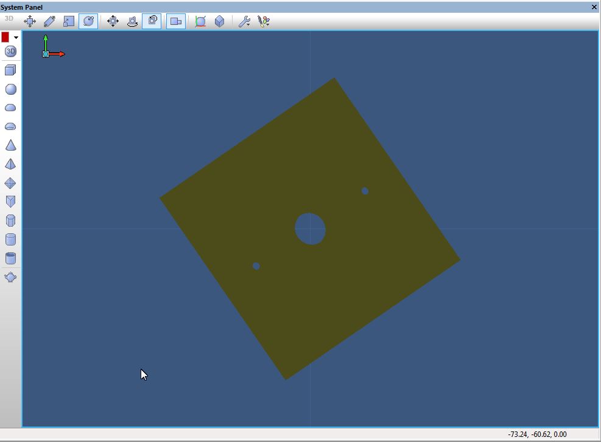Toggle the rotate object tool

tap(88, 21)
